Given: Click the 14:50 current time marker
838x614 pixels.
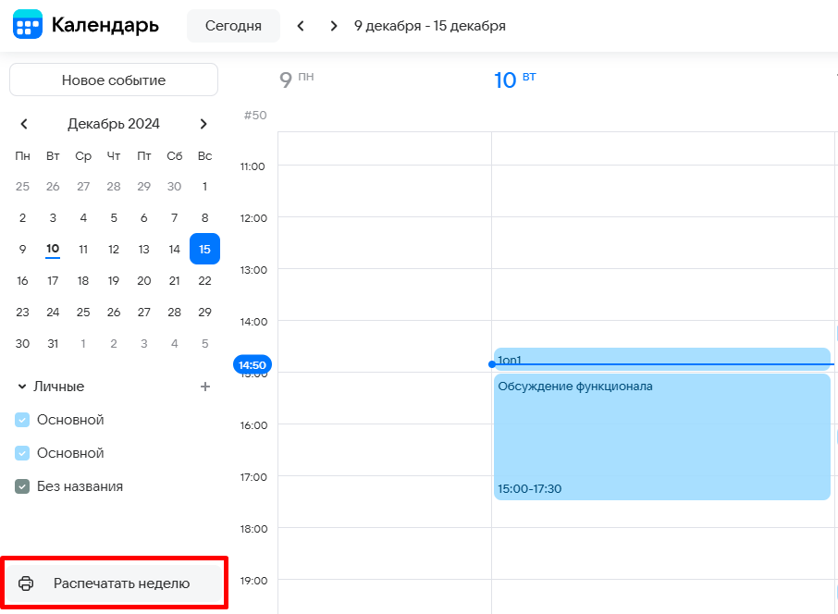Looking at the screenshot, I should tap(252, 365).
